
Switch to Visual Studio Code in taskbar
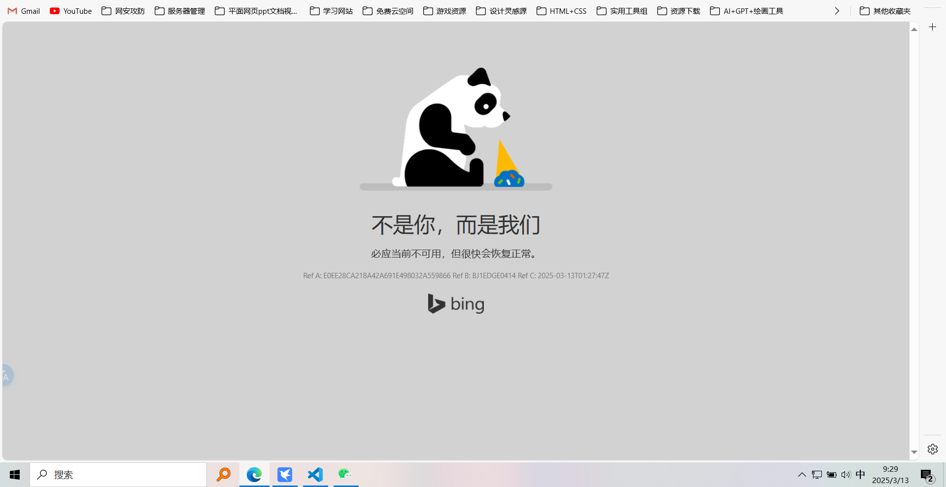click(x=315, y=475)
